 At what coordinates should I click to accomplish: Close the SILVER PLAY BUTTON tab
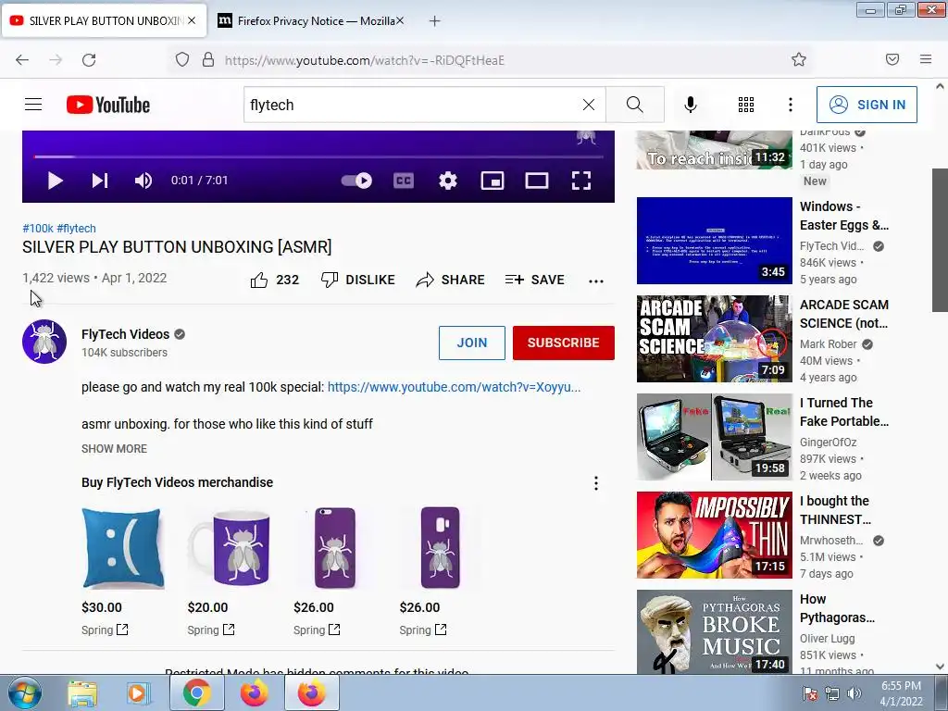click(192, 20)
